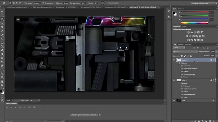Add an Invert adjustment
Viewport: 218px width, 122px height.
click(188, 40)
